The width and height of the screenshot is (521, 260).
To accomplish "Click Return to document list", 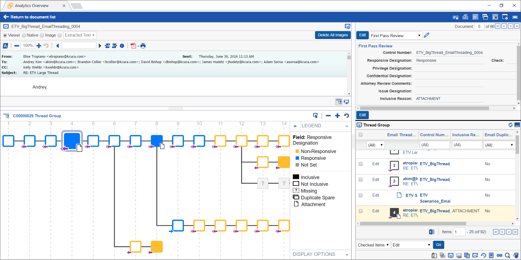I will coord(29,17).
